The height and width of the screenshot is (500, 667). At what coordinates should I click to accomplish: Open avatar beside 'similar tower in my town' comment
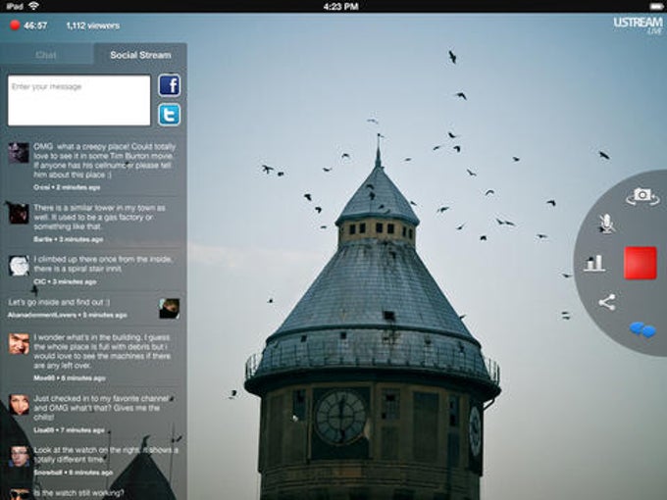coord(19,214)
